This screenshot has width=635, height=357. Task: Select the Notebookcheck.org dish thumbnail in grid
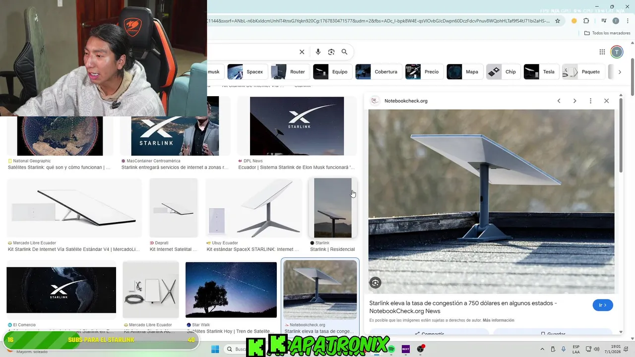click(320, 290)
